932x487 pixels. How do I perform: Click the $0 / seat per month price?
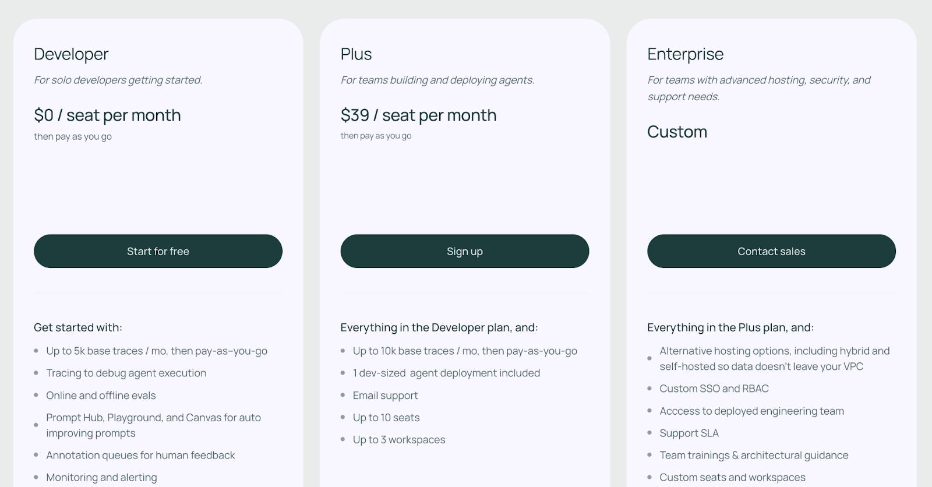[x=107, y=115]
